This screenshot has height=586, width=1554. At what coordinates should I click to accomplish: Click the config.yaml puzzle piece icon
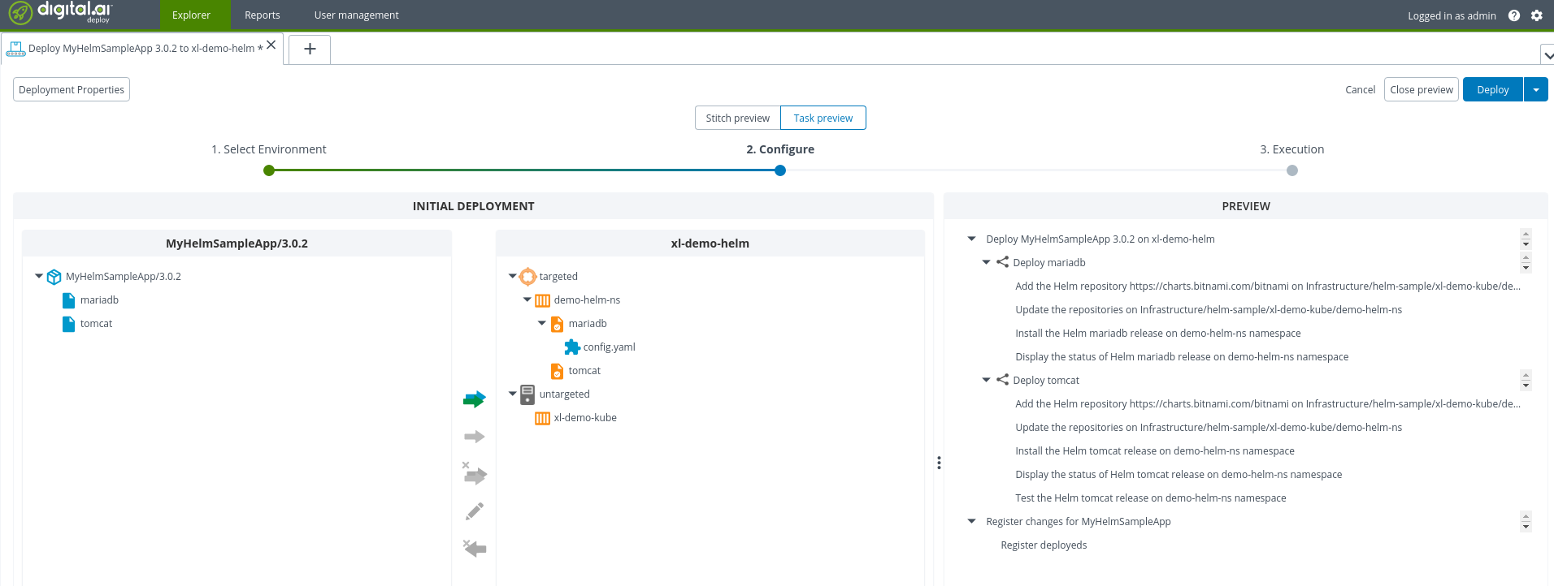pos(572,347)
